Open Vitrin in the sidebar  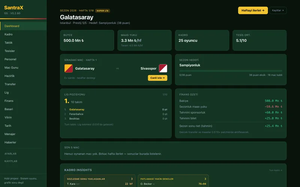pyautogui.click(x=23, y=117)
